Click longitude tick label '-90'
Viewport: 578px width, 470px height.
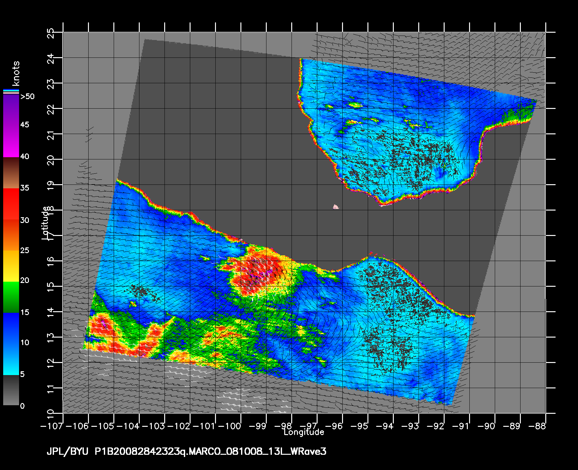click(487, 426)
